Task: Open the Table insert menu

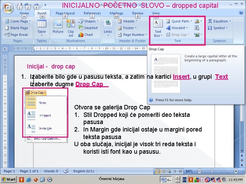Action: pyautogui.click(x=42, y=28)
